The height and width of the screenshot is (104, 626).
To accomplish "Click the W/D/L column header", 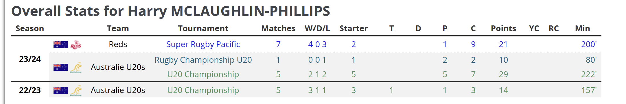I will (x=317, y=28).
